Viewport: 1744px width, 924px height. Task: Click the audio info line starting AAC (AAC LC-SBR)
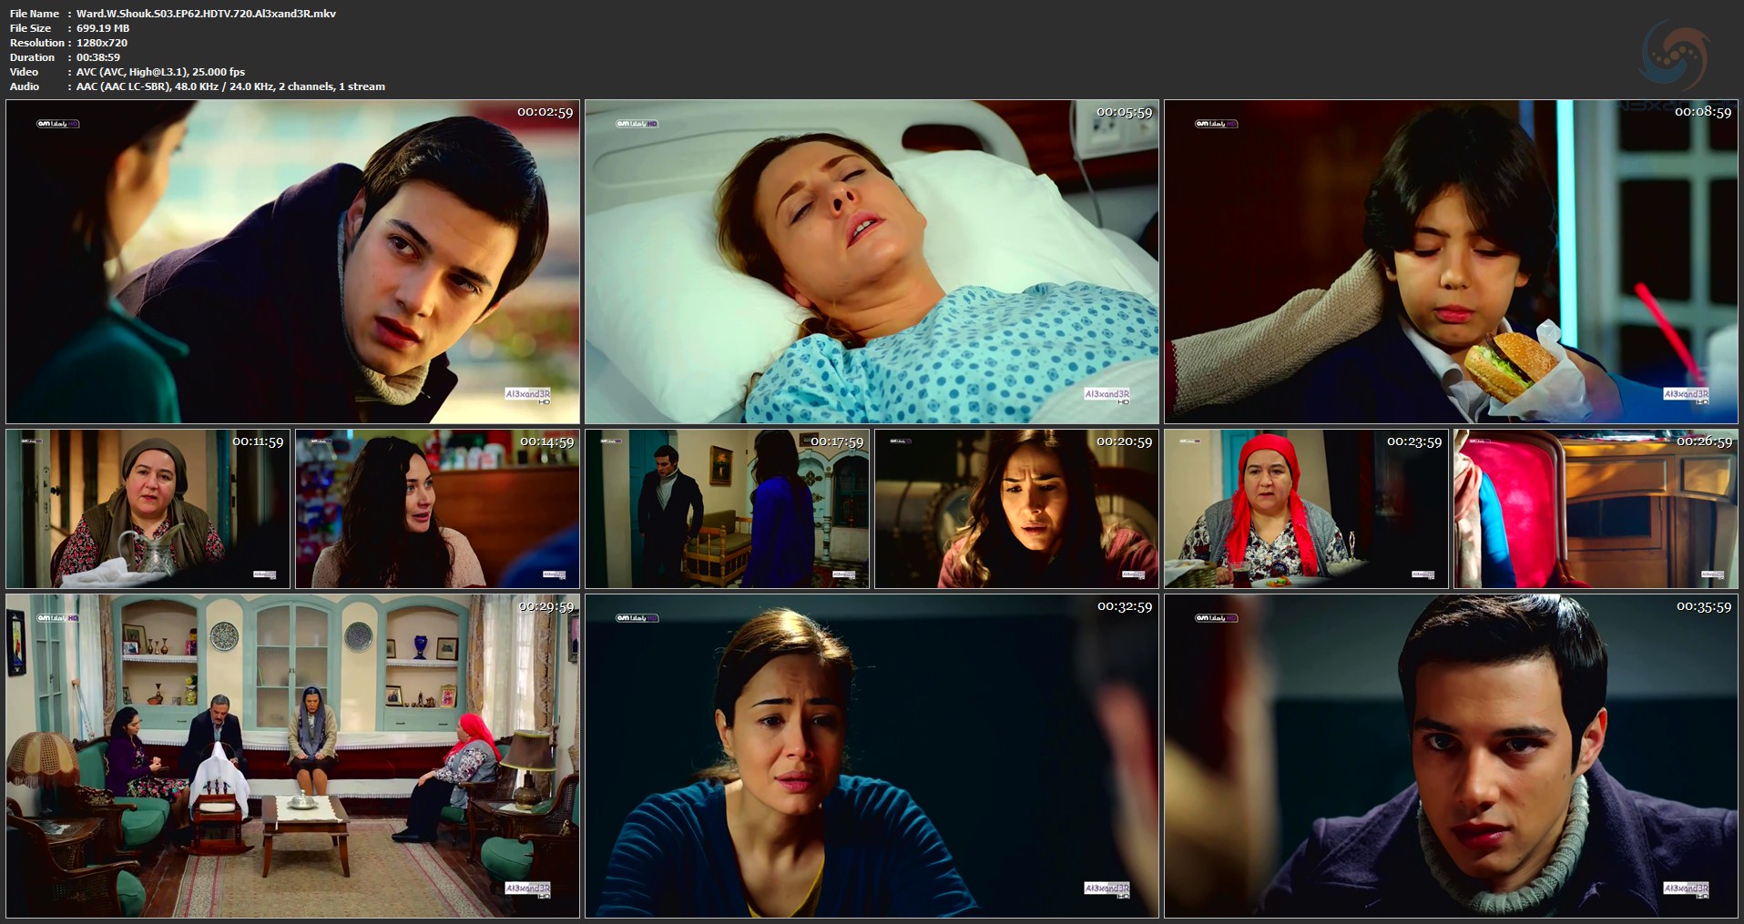230,86
